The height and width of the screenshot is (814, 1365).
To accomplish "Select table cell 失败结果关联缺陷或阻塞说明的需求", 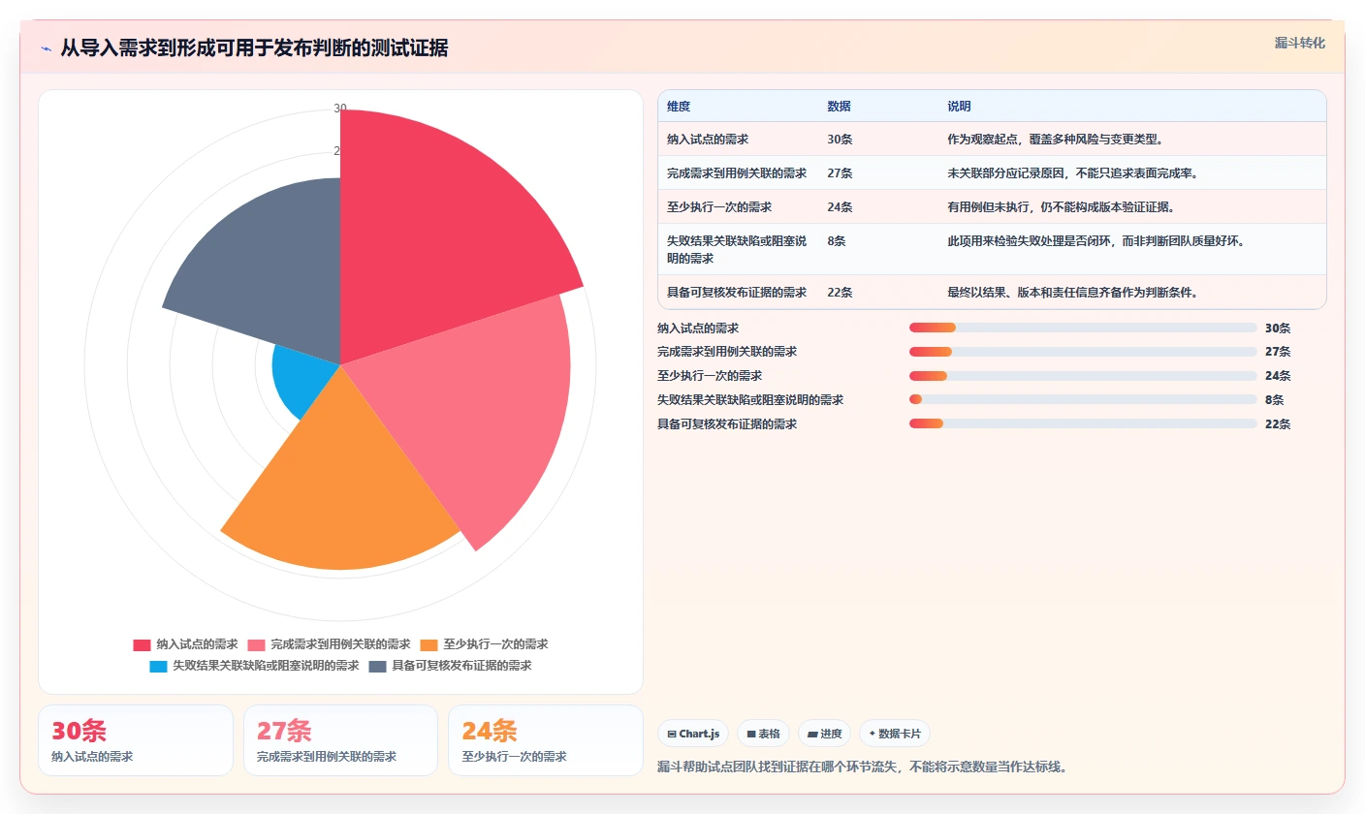I will tap(737, 250).
